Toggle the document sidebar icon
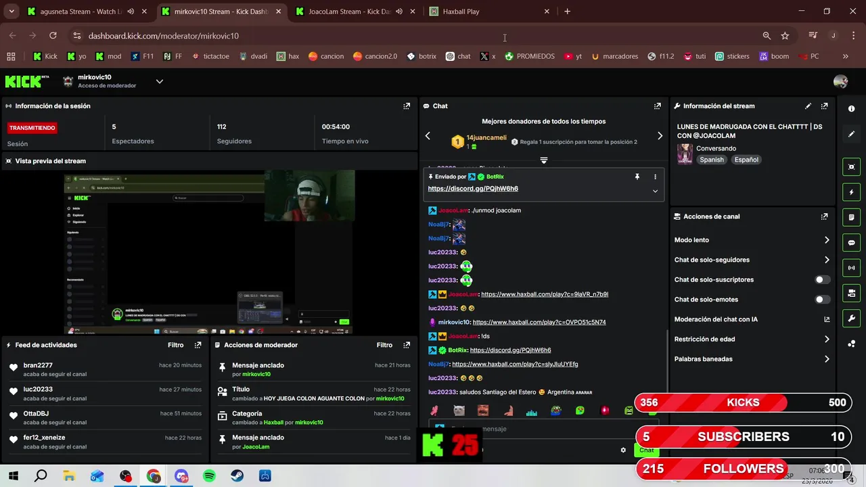This screenshot has height=487, width=866. pyautogui.click(x=851, y=217)
